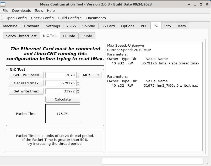
Task: Click Build Config in the toolbar
Action: click(x=70, y=18)
